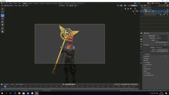Open File Explorer from taskbar
Image resolution: width=169 pixels, height=95 pixels.
click(x=19, y=93)
